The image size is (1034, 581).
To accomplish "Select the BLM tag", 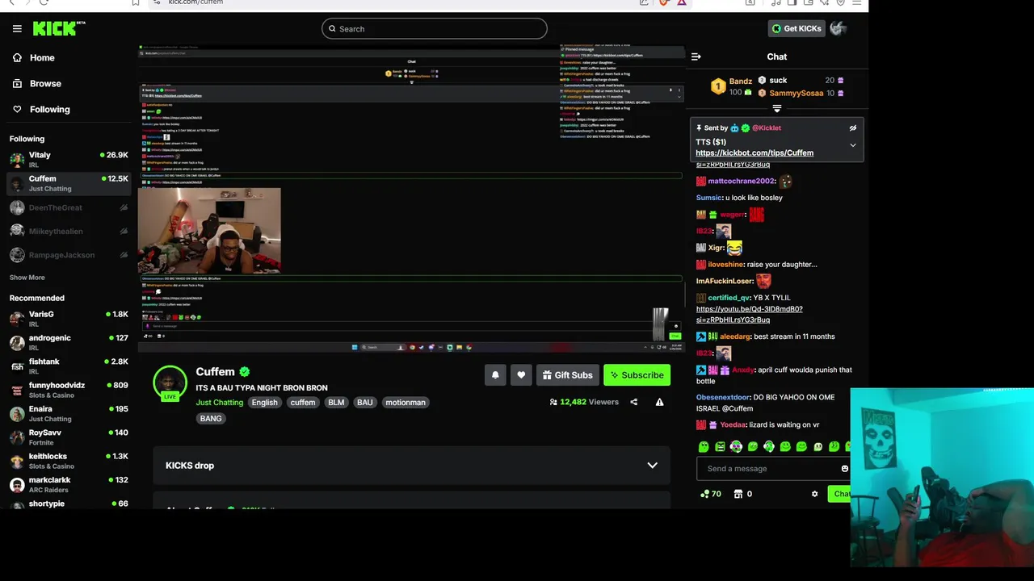I will 336,403.
